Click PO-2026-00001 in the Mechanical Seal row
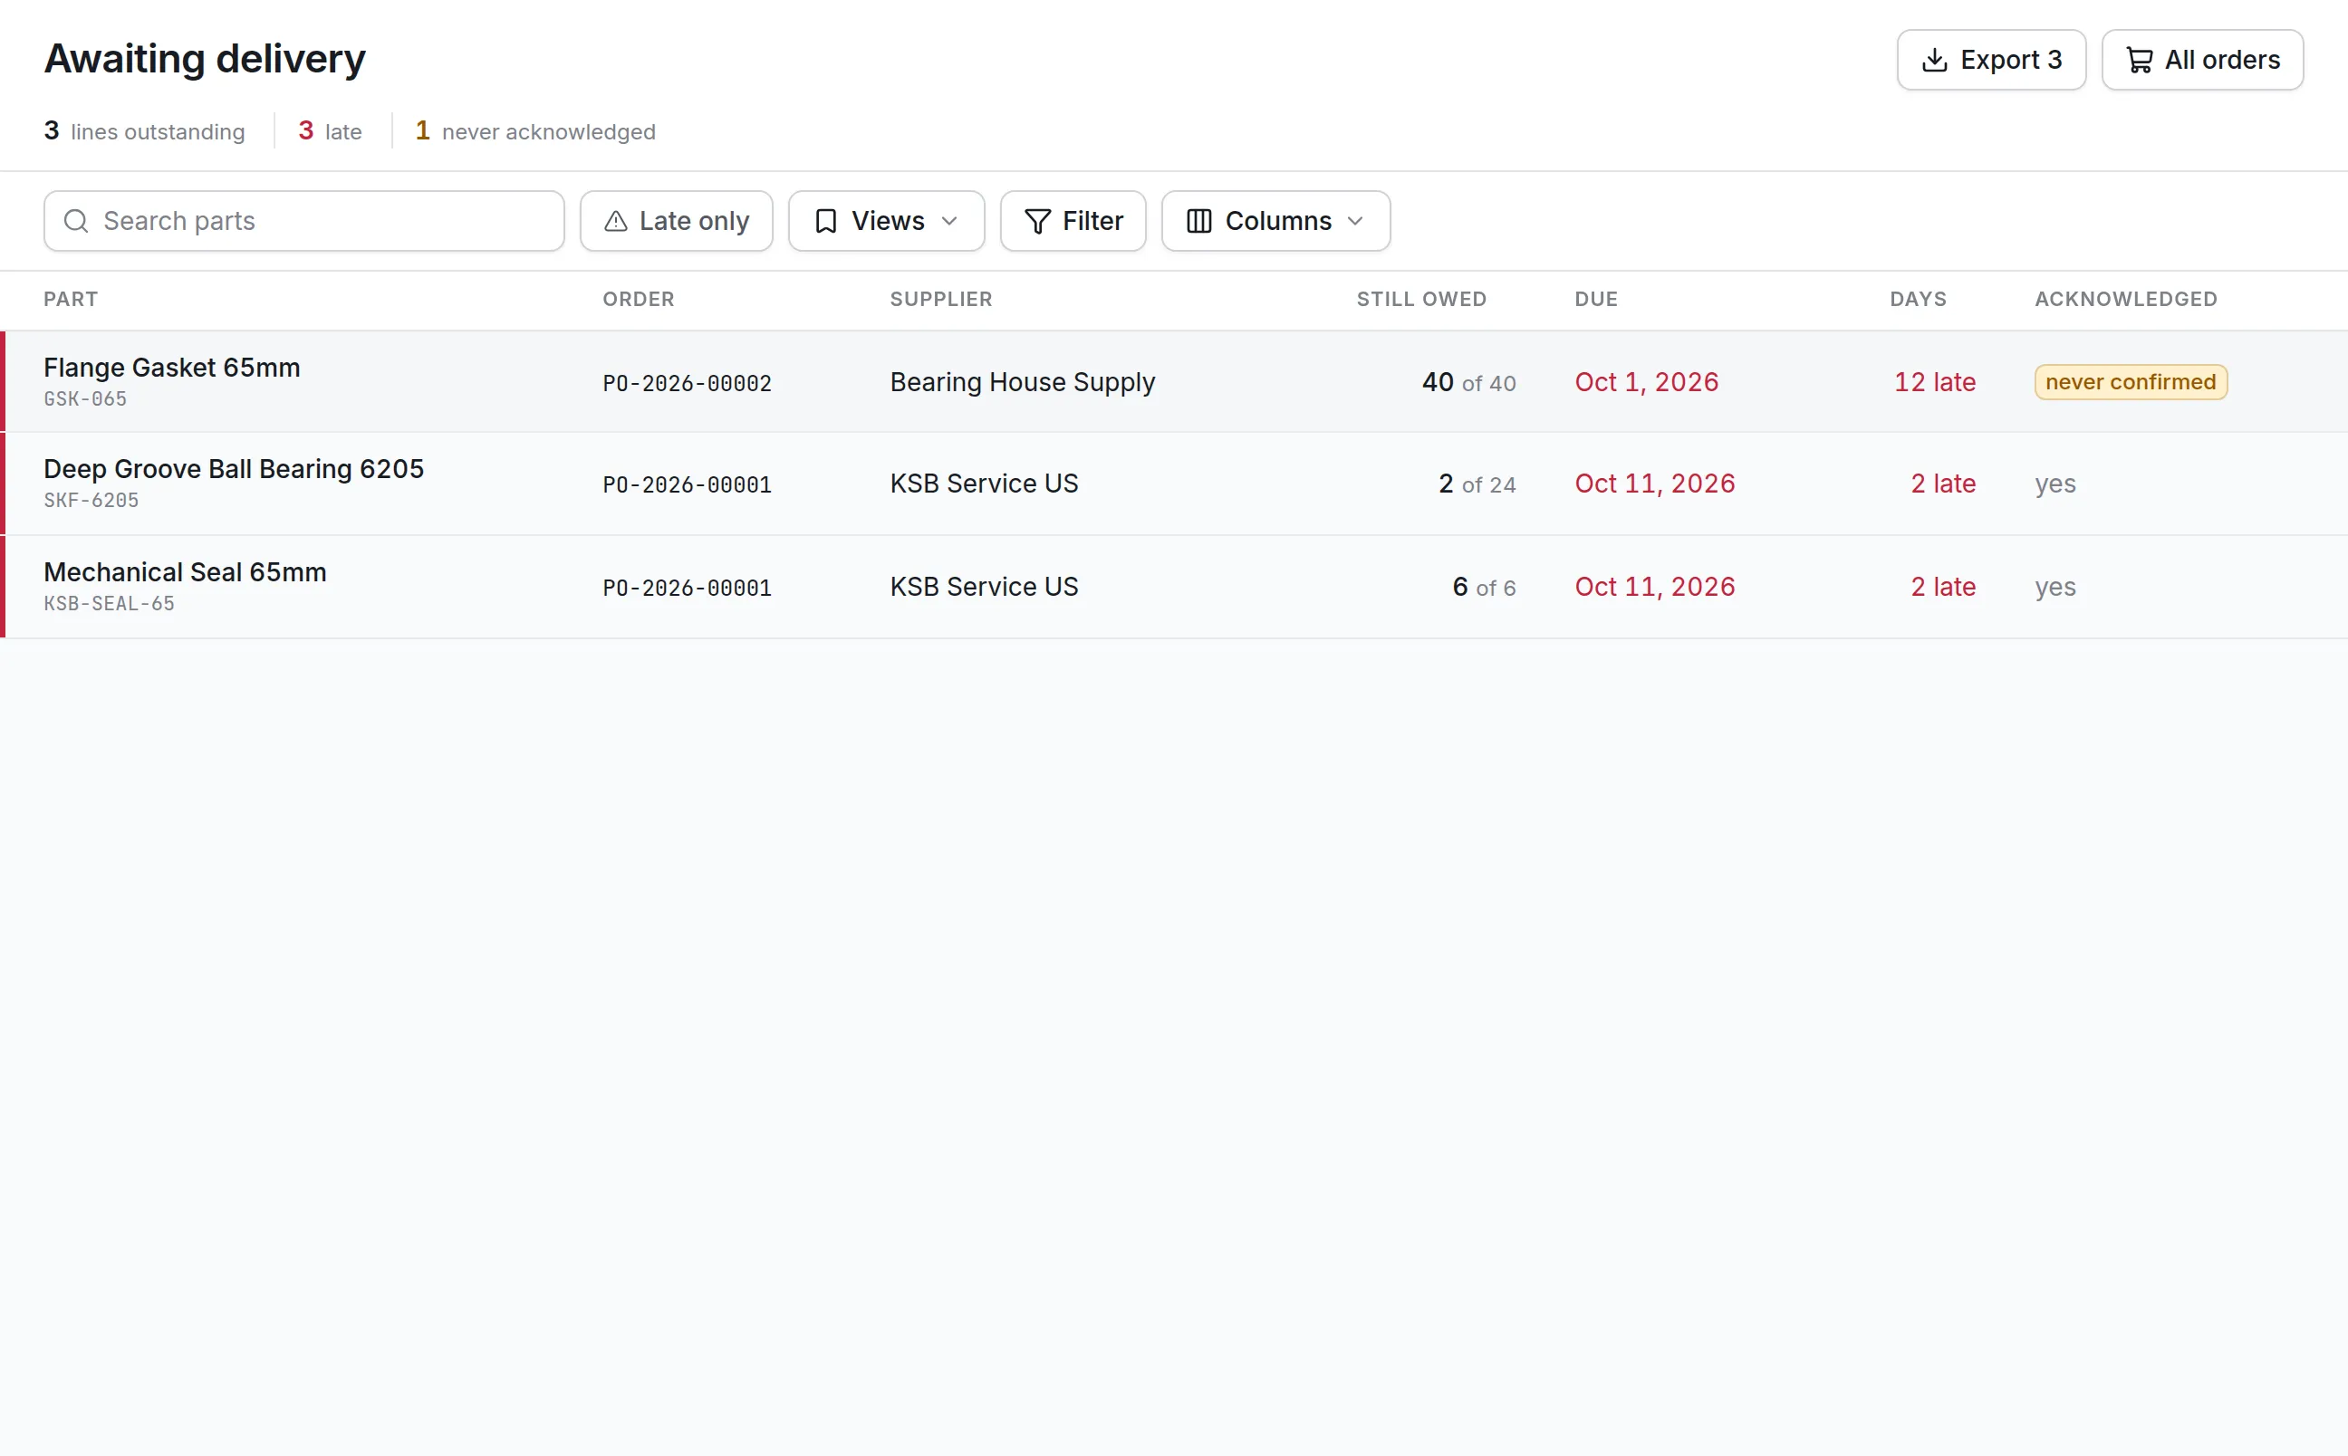This screenshot has width=2348, height=1456. coord(687,588)
